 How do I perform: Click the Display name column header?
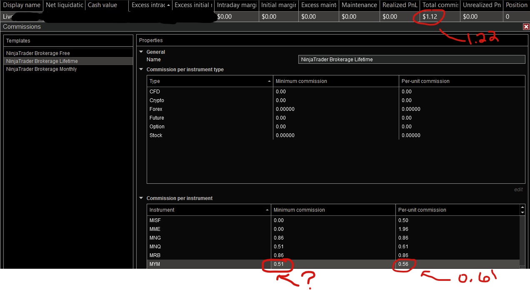[22, 5]
